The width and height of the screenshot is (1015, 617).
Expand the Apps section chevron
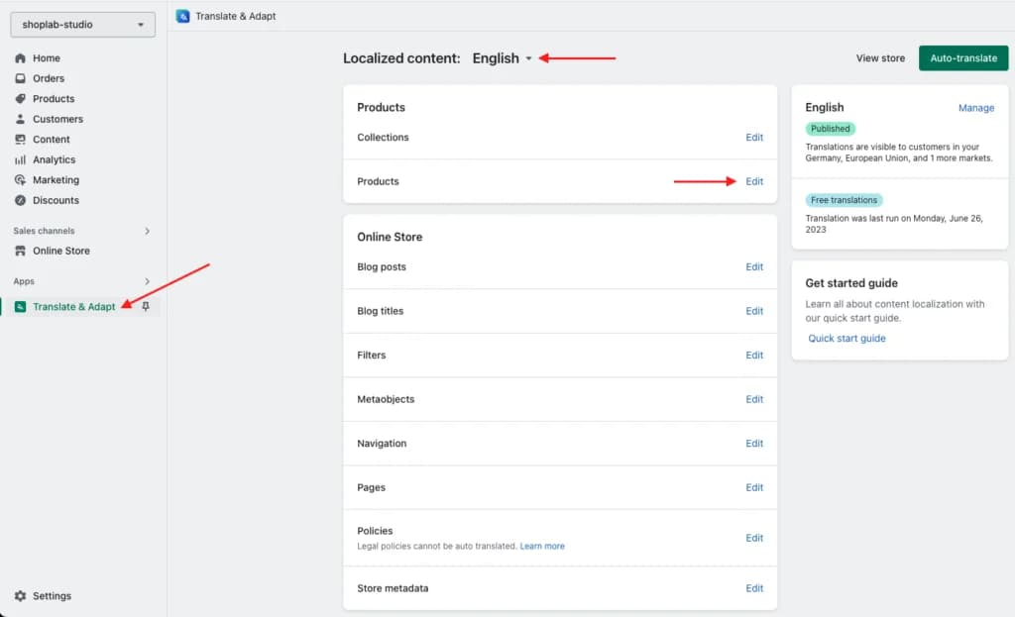[x=147, y=281]
